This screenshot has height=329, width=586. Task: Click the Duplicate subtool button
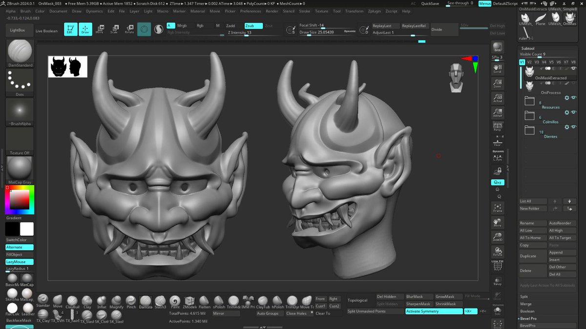(x=533, y=256)
